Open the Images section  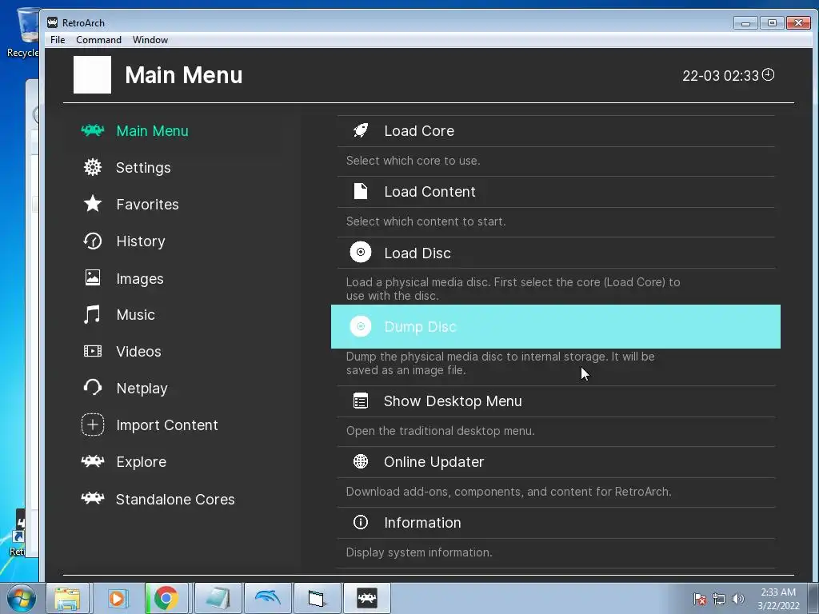(139, 279)
